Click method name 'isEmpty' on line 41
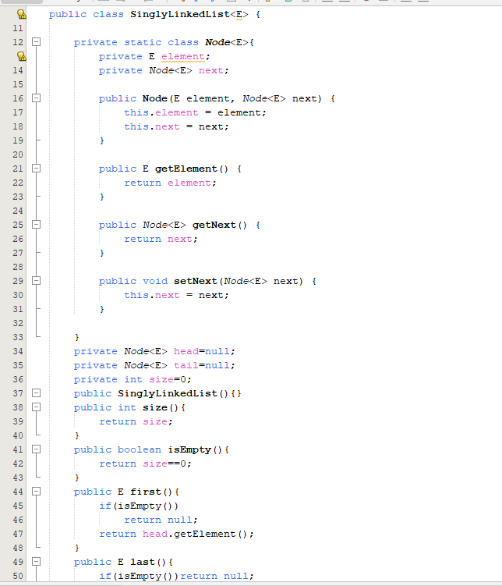The height and width of the screenshot is (586, 502). pos(189,449)
